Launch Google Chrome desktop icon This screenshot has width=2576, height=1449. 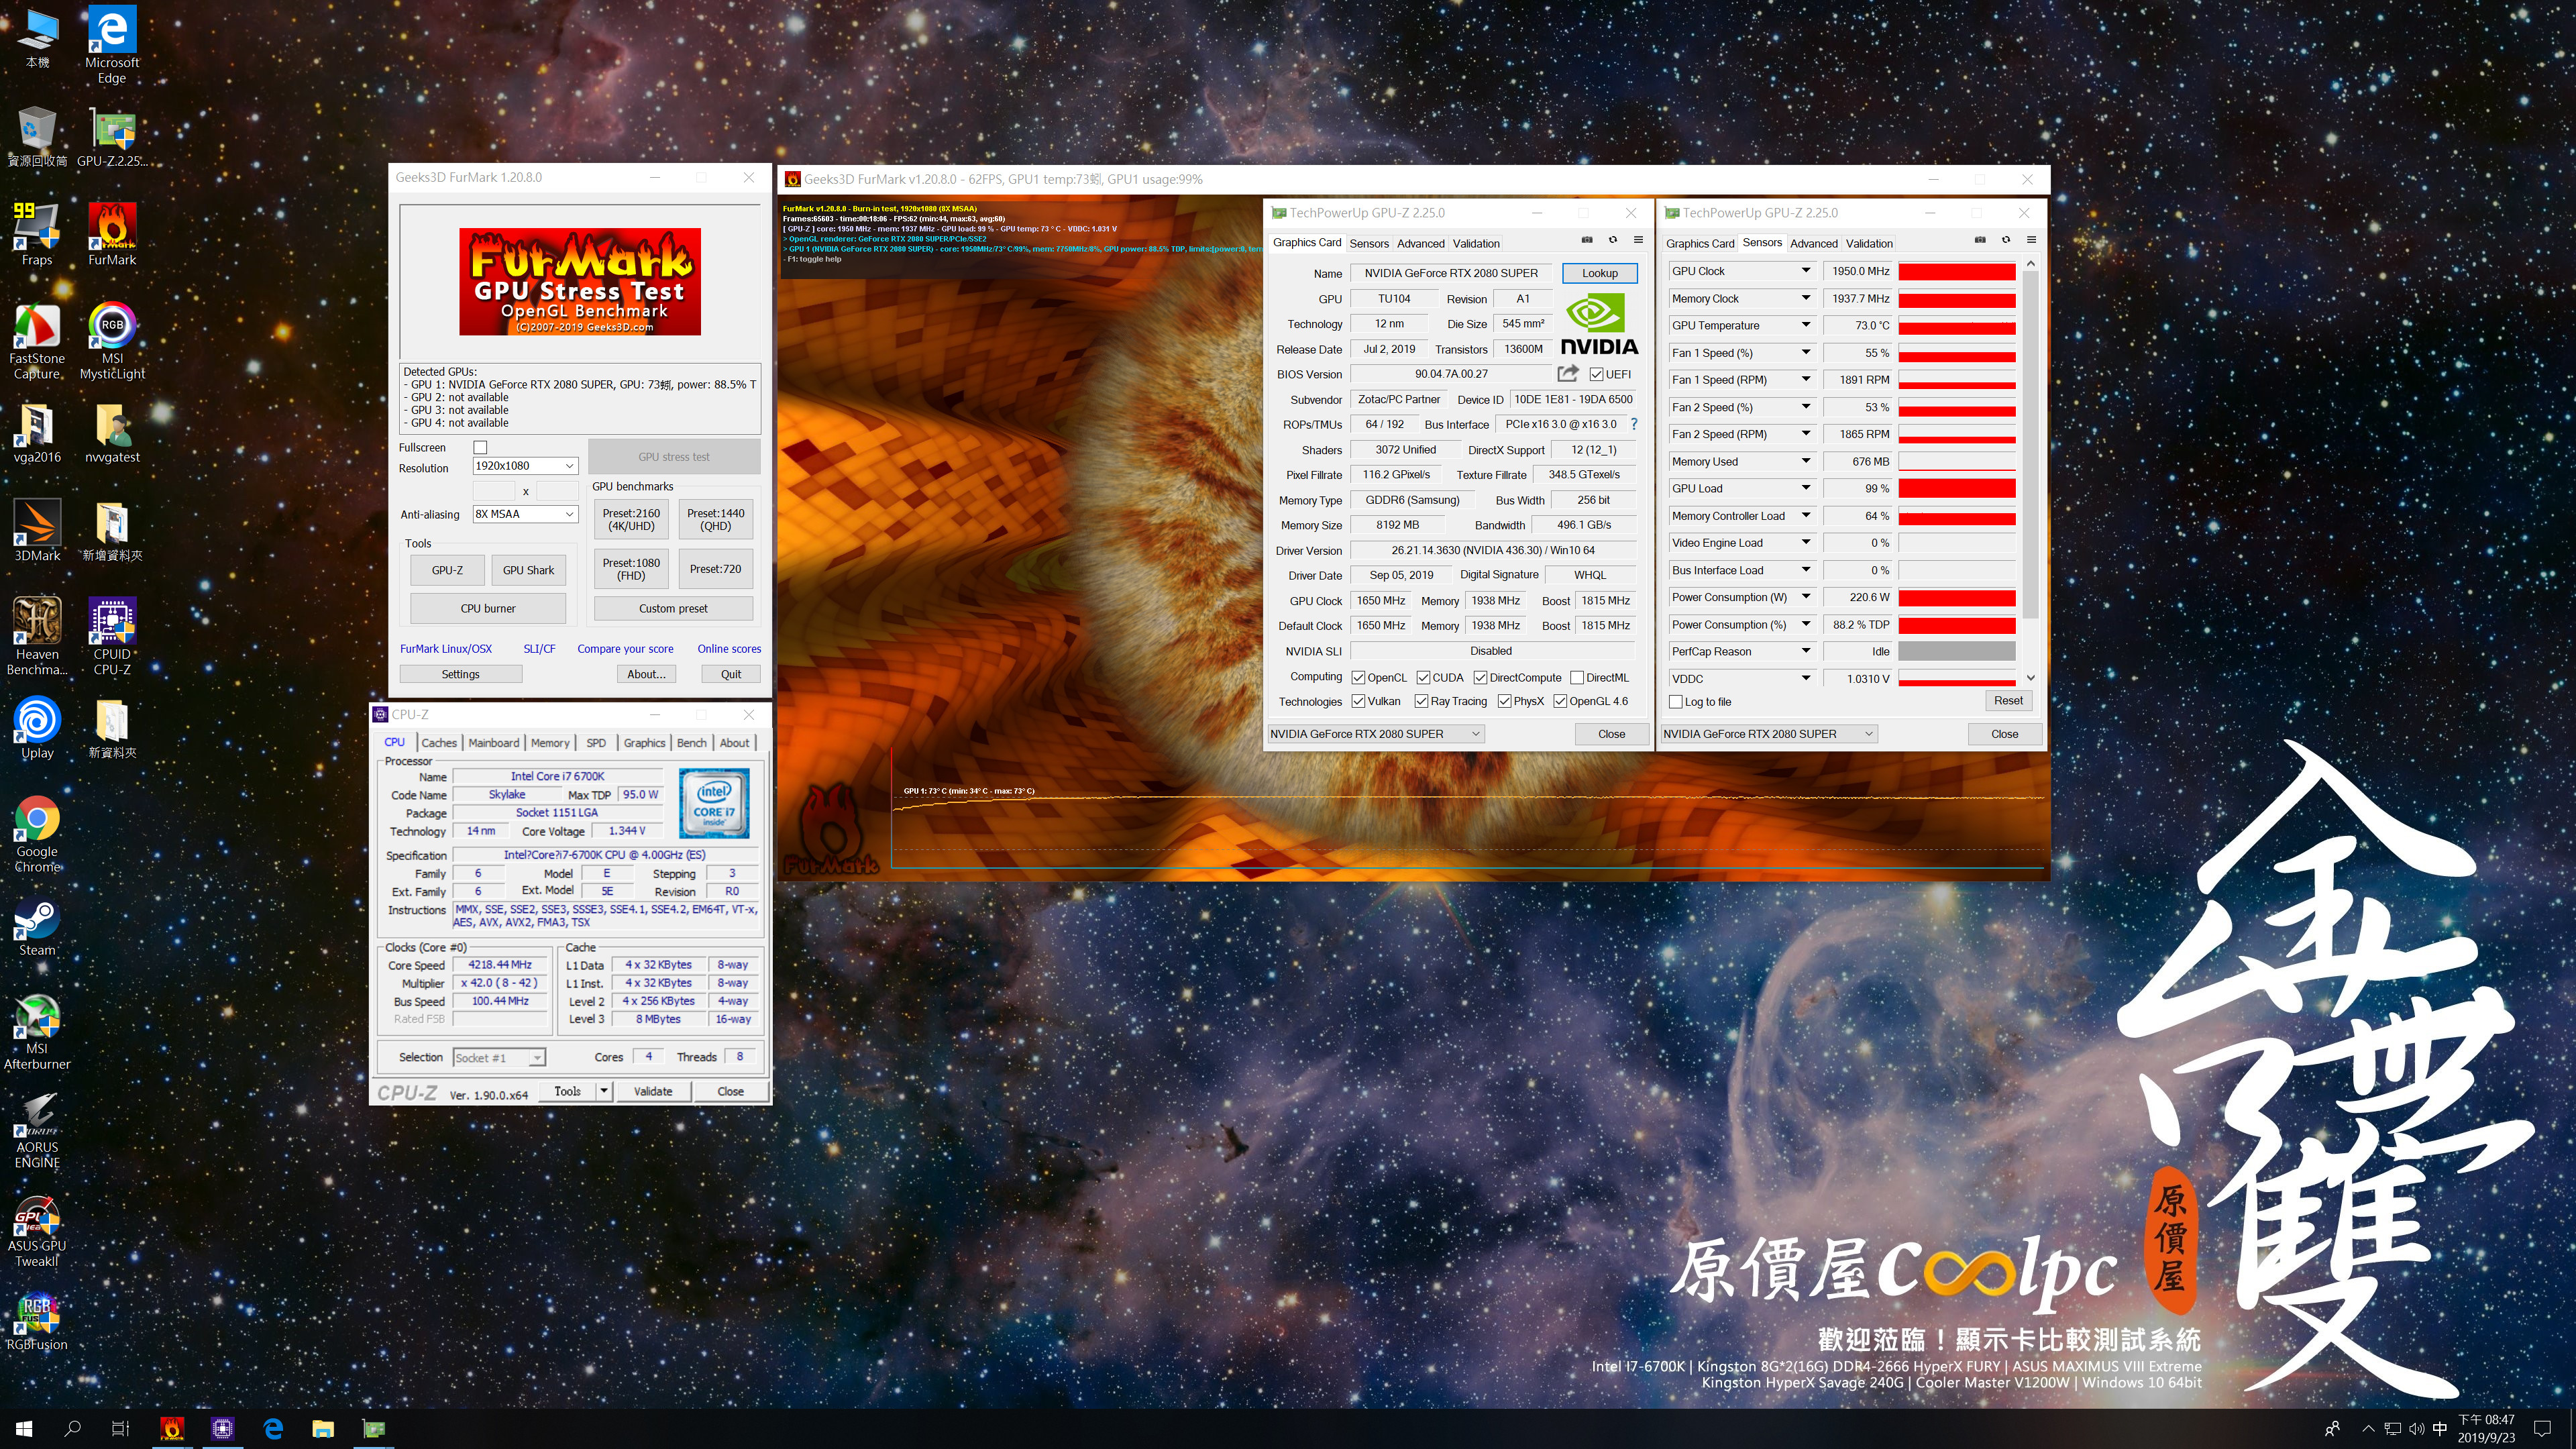point(37,834)
